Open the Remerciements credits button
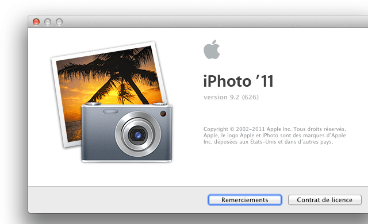 (244, 200)
